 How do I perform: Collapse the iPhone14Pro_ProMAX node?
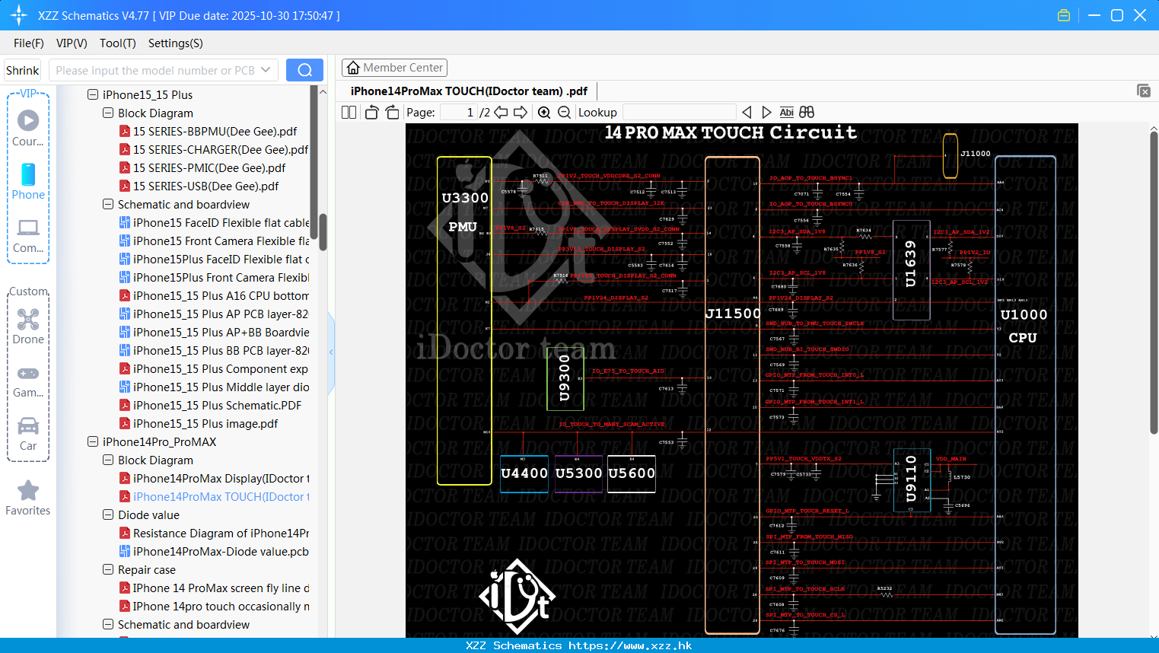click(93, 441)
